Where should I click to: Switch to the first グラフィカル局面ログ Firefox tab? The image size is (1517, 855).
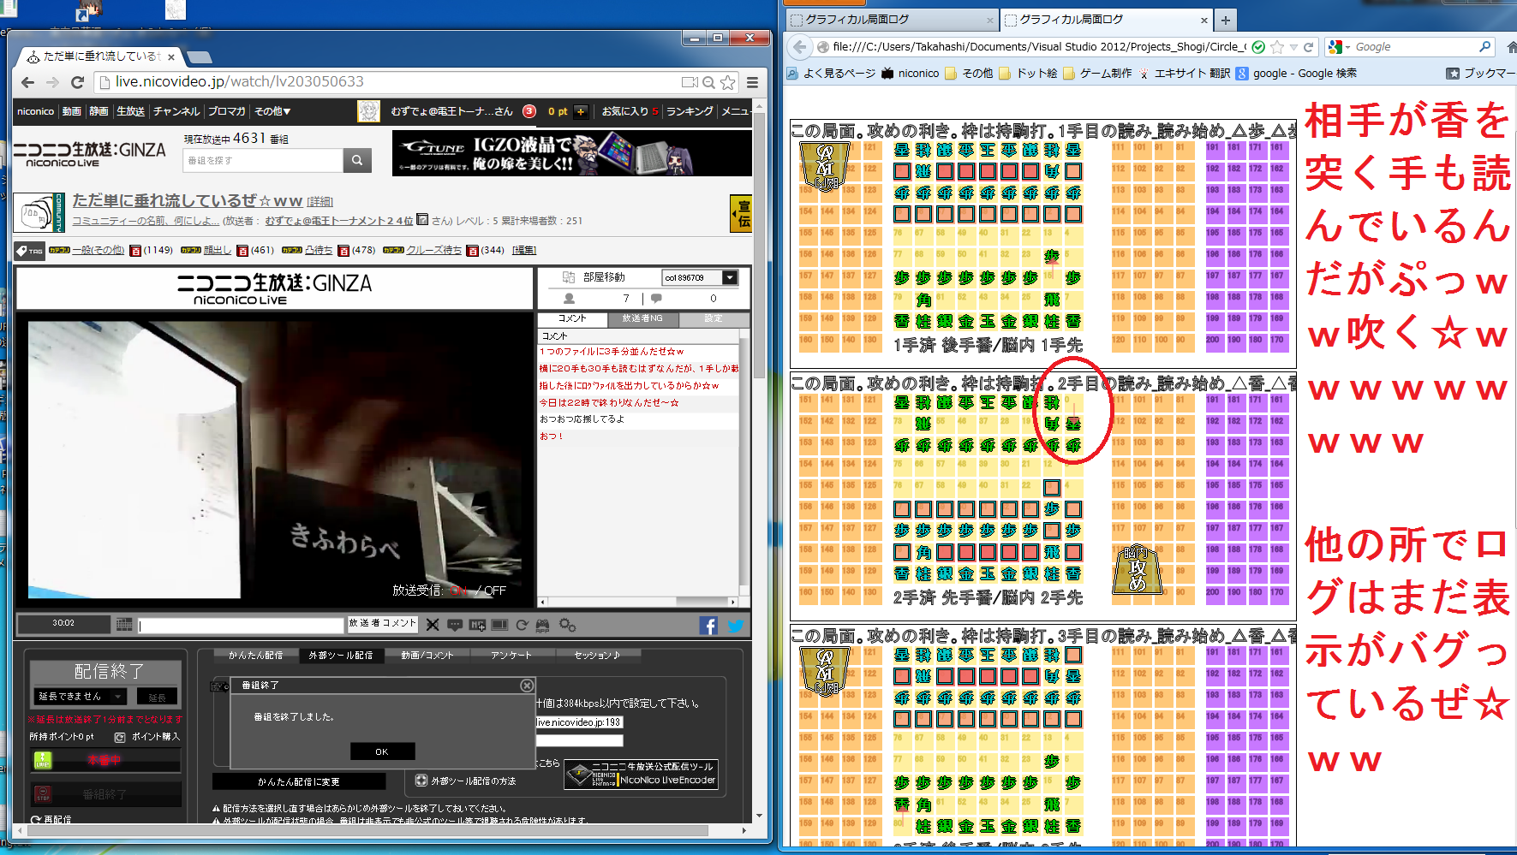point(892,20)
